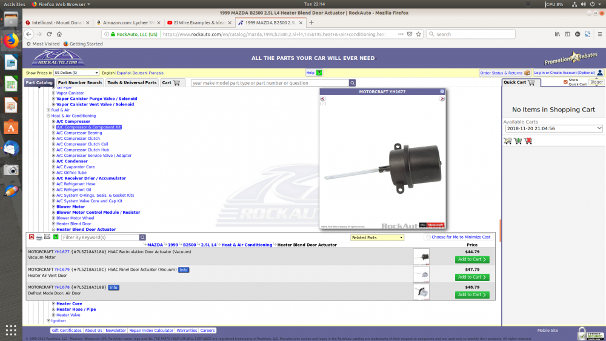
Task: Expand the Ignition tree node
Action: pyautogui.click(x=48, y=320)
